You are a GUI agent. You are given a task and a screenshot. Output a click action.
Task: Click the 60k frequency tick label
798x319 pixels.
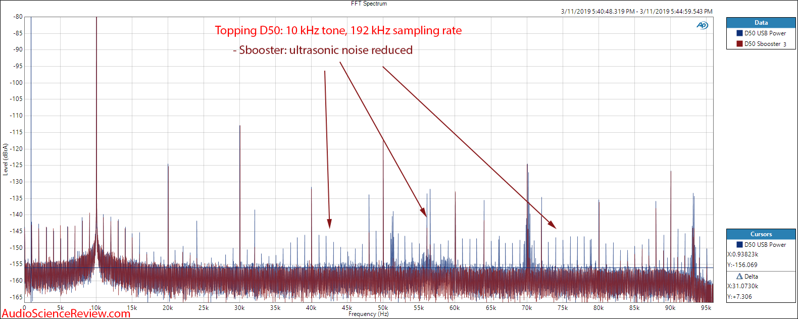point(455,308)
